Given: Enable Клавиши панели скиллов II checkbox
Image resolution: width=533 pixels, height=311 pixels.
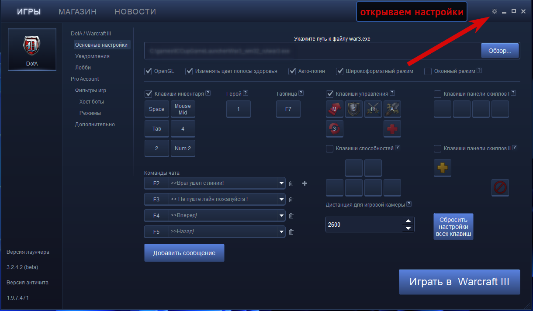Looking at the screenshot, I should (437, 149).
